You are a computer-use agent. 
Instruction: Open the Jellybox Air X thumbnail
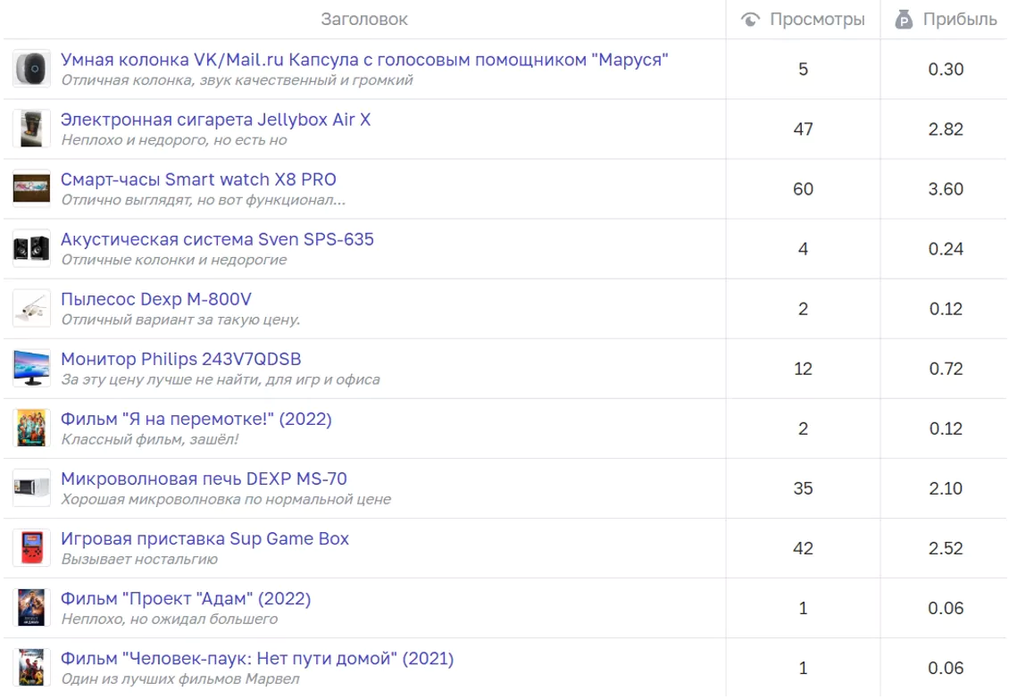coord(31,129)
